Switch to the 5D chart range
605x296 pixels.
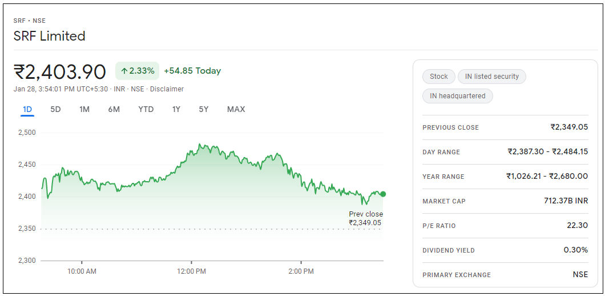(55, 109)
